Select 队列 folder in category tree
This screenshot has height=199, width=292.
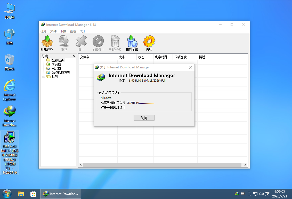(55, 77)
